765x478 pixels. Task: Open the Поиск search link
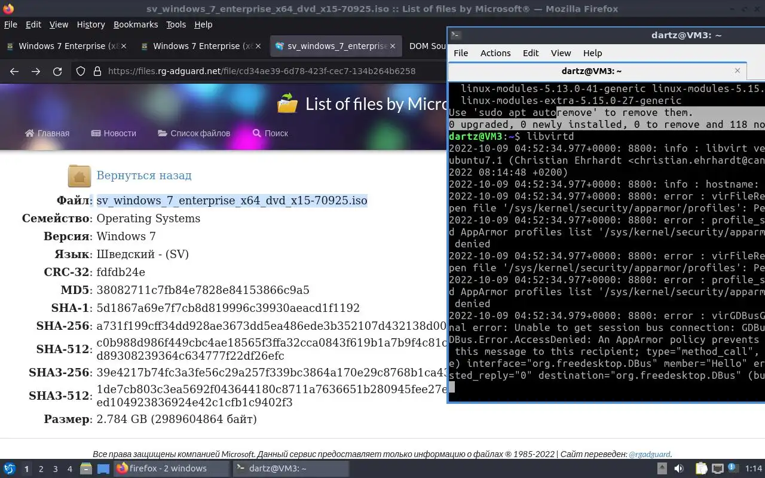click(x=270, y=133)
